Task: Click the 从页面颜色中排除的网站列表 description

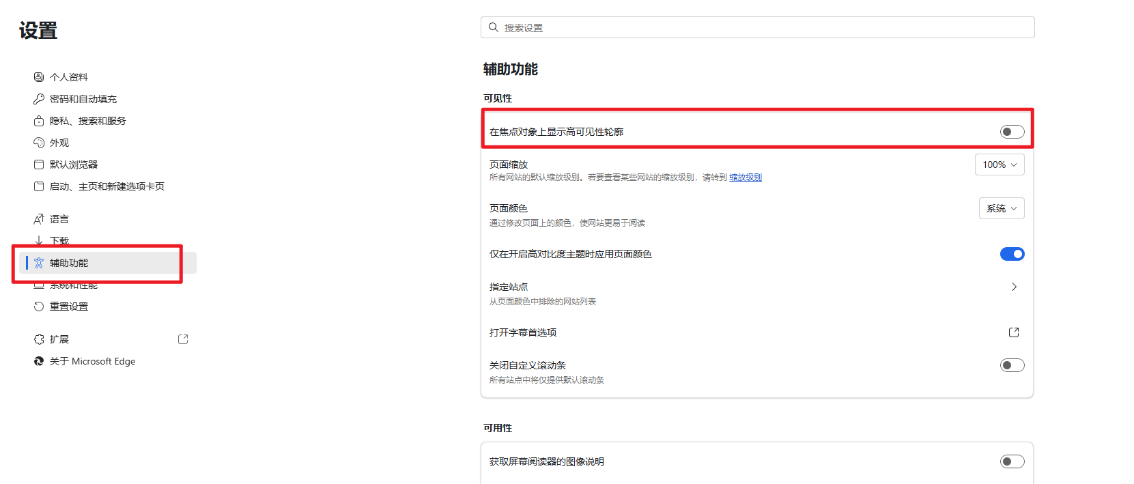Action: point(543,302)
